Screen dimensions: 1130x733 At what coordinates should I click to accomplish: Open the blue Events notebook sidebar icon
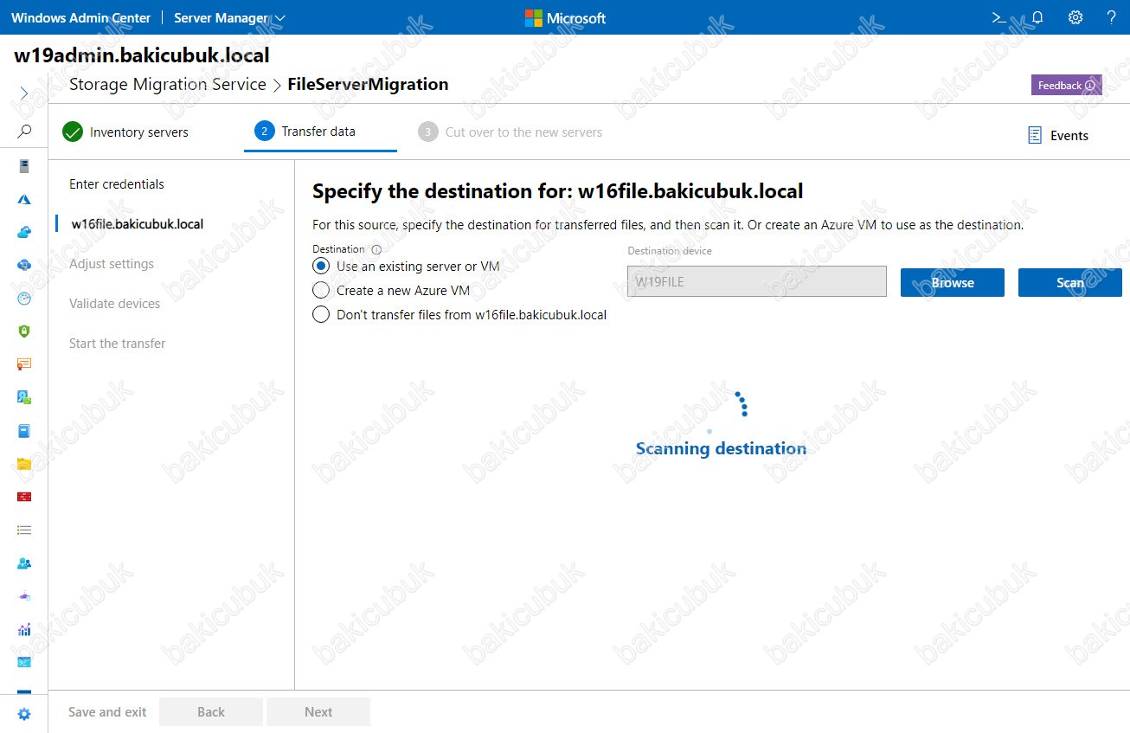(x=24, y=430)
